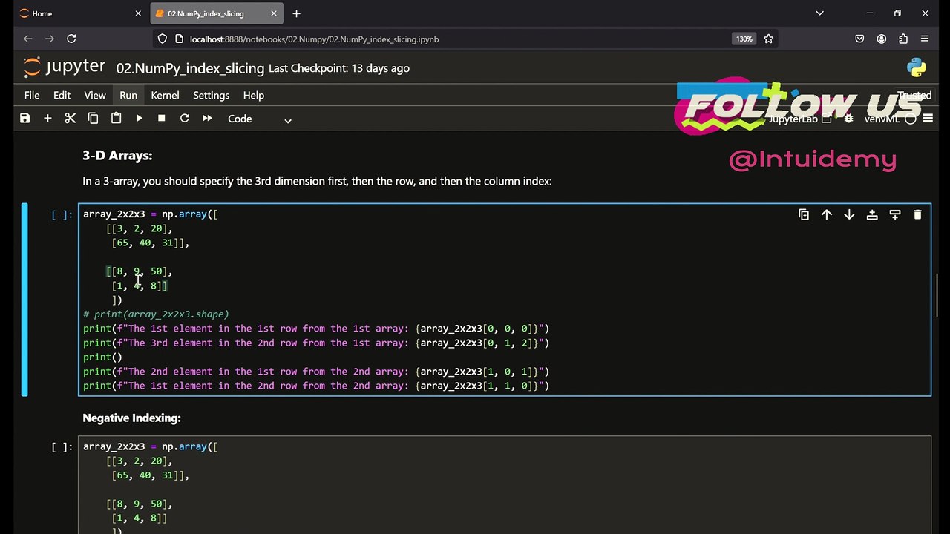The height and width of the screenshot is (534, 950).
Task: Move the active cell up
Action: 826,214
